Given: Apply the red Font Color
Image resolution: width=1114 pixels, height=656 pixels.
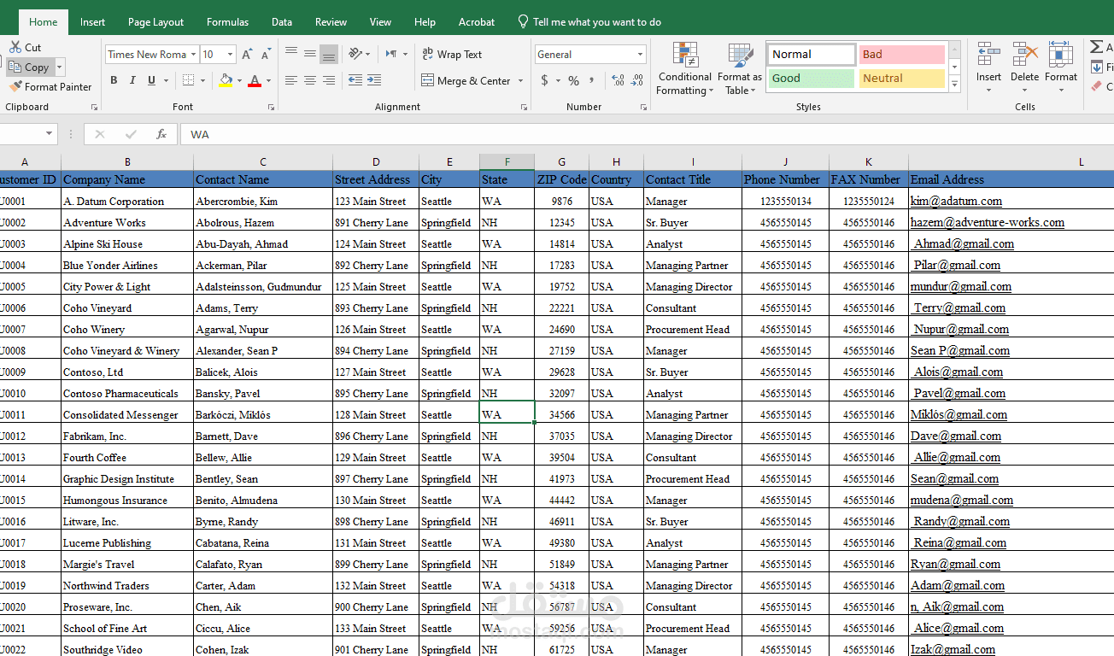Looking at the screenshot, I should tap(255, 80).
